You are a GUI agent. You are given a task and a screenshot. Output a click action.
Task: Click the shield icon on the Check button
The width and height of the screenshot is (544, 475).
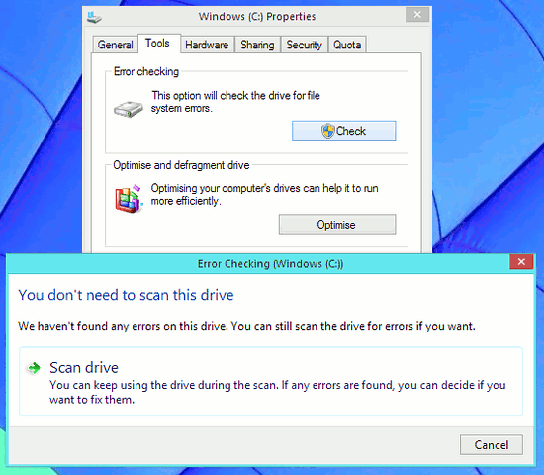point(327,131)
